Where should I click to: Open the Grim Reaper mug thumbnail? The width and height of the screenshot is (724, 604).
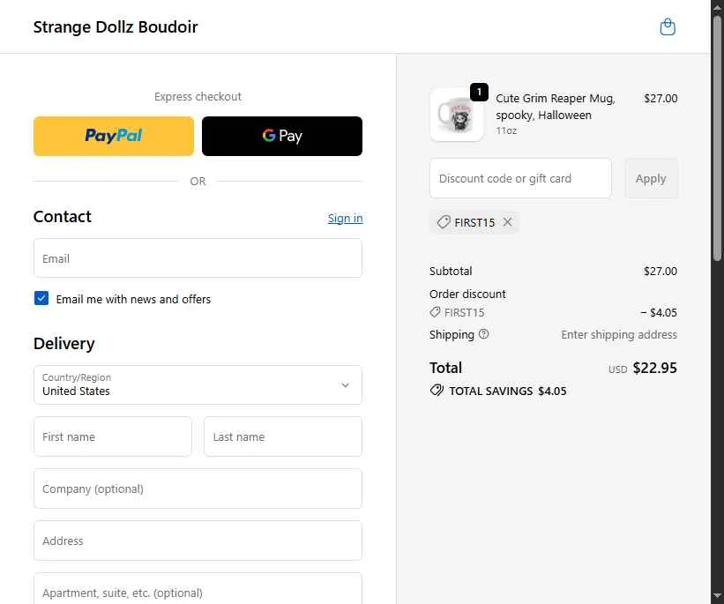tap(457, 115)
